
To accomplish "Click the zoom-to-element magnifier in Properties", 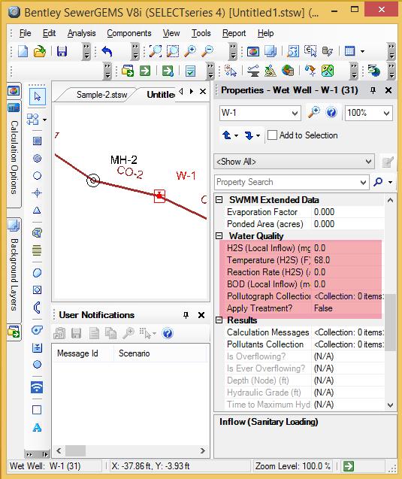I will (314, 113).
